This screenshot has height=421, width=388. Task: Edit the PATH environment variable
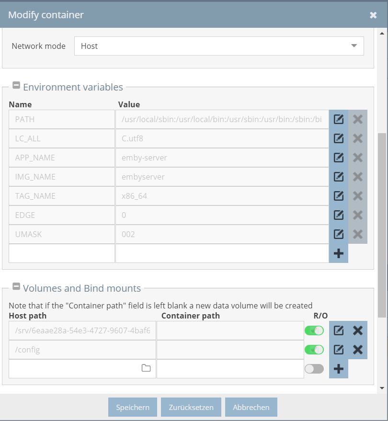pyautogui.click(x=338, y=119)
